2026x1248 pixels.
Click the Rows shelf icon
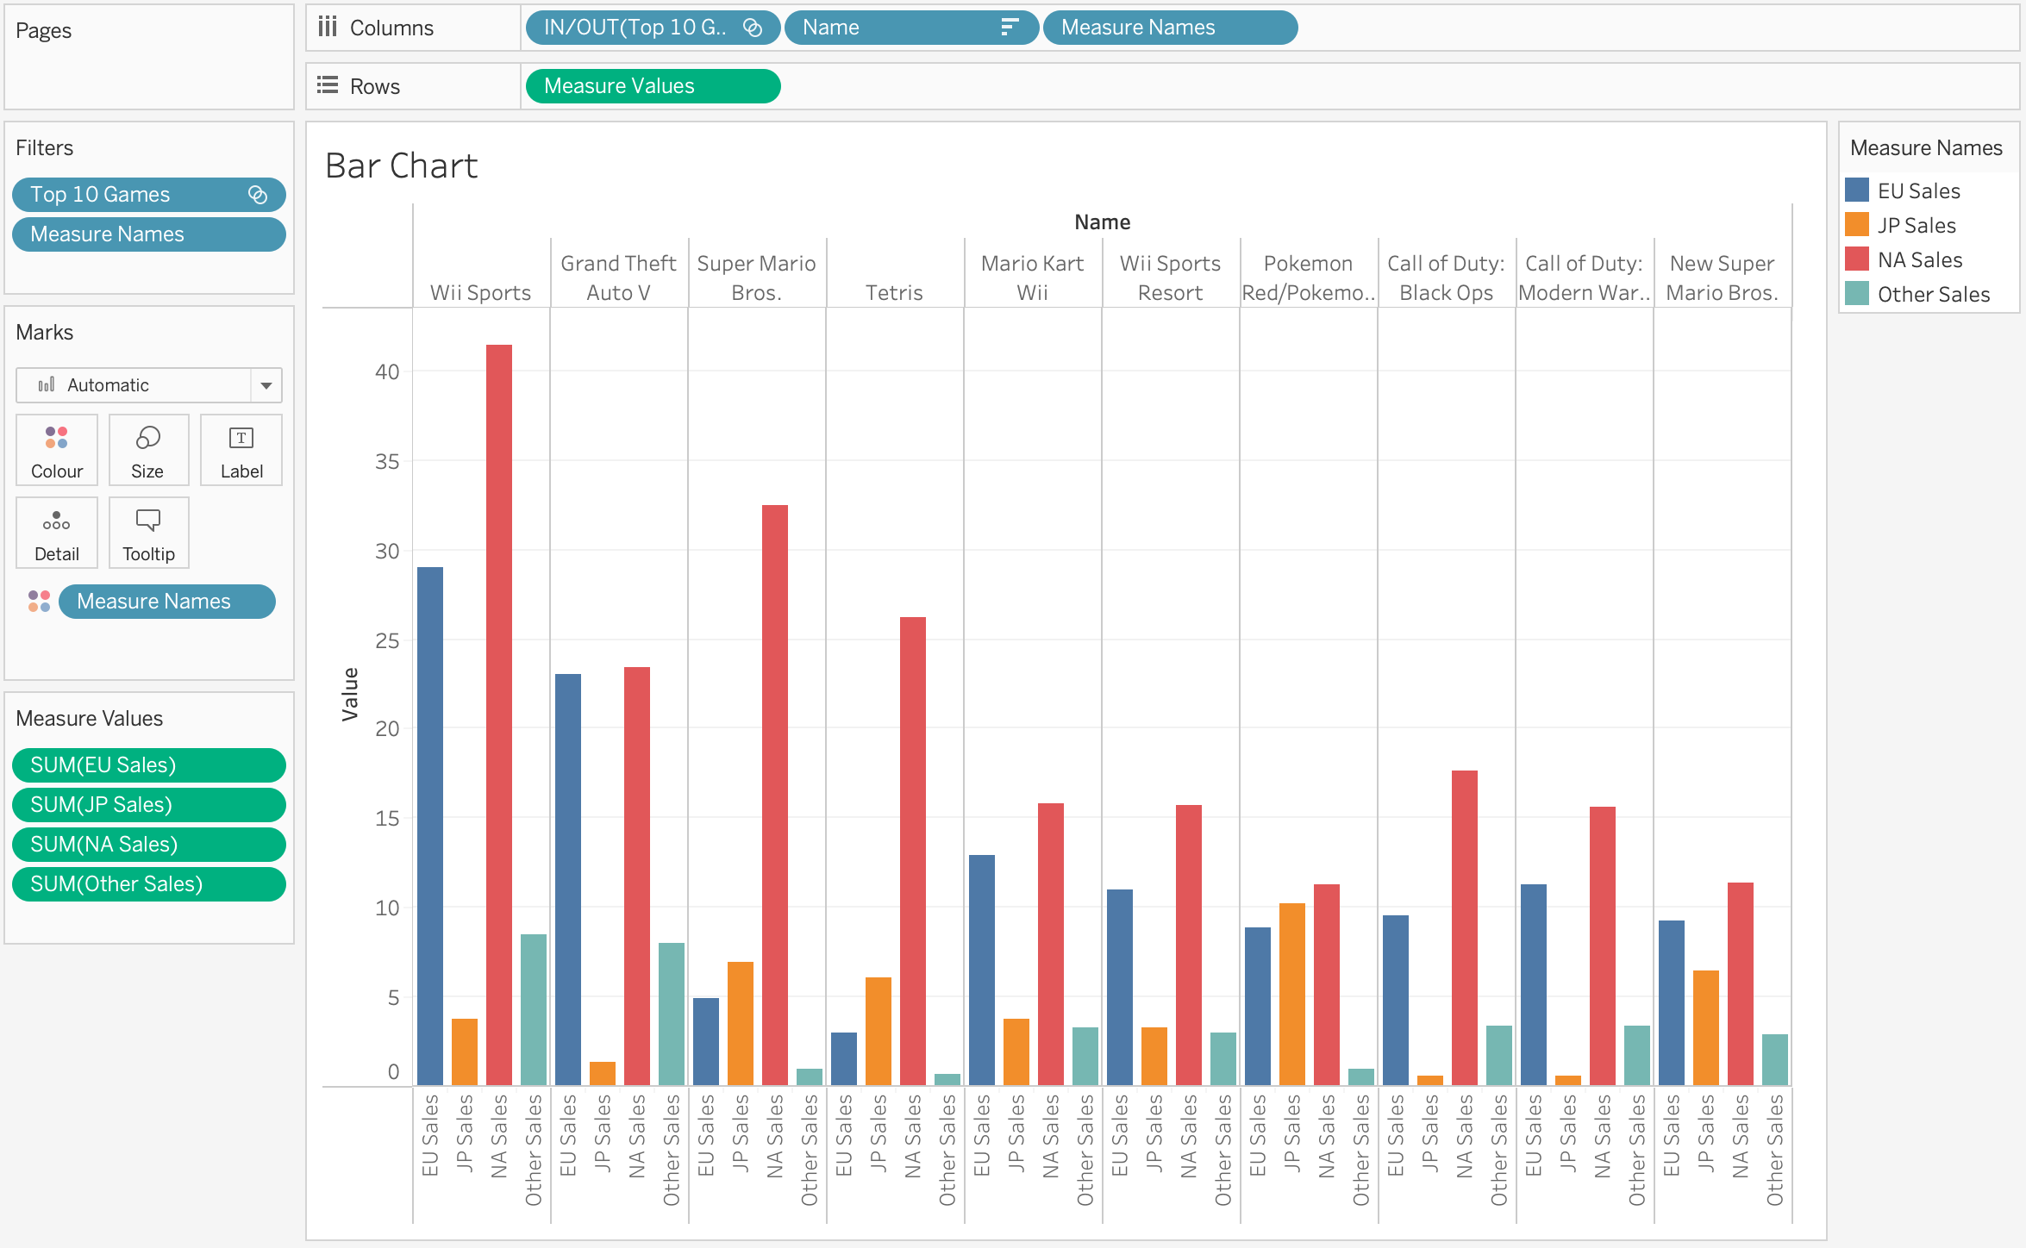(x=328, y=85)
